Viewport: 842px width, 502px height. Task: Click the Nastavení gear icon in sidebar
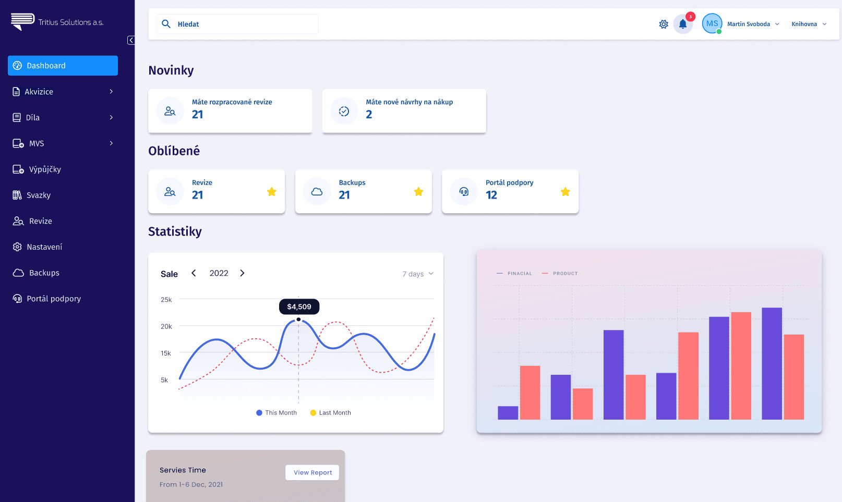[x=17, y=247]
